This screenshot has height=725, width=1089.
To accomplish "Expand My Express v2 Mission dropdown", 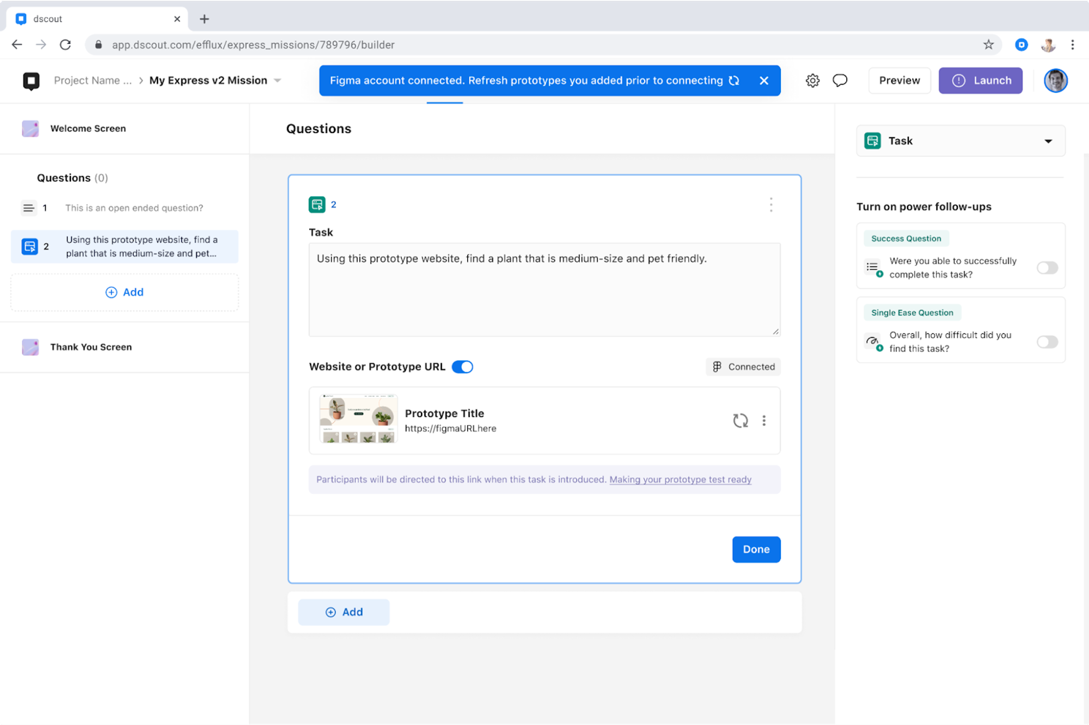I will point(278,81).
